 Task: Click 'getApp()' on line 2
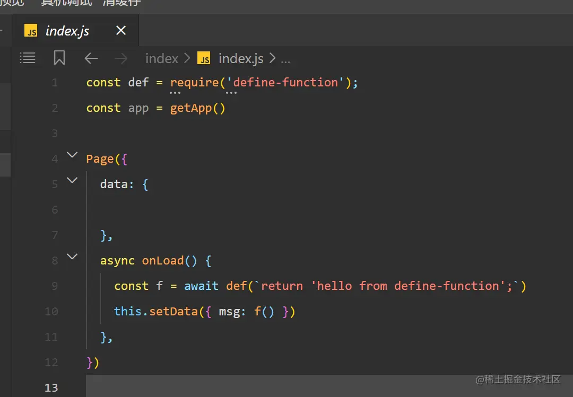198,109
